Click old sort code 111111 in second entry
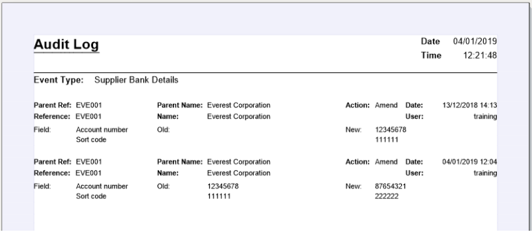Image resolution: width=532 pixels, height=232 pixels. 219,196
